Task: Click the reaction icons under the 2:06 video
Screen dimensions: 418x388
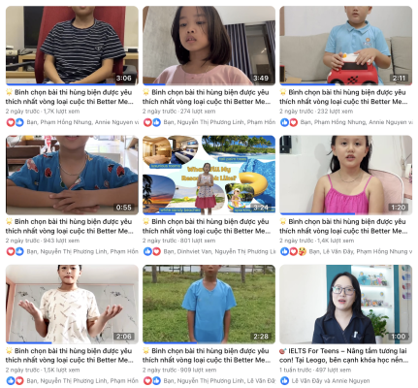Action: (x=16, y=381)
